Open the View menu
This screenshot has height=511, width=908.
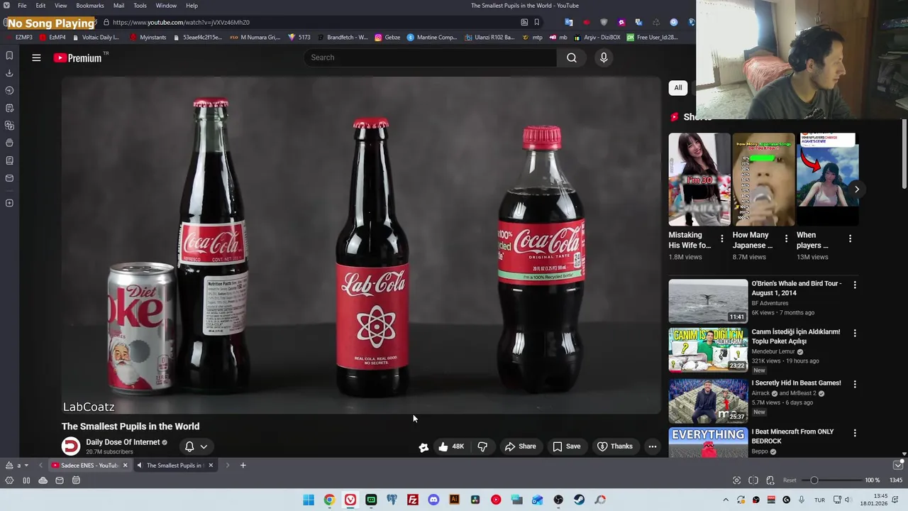(61, 6)
